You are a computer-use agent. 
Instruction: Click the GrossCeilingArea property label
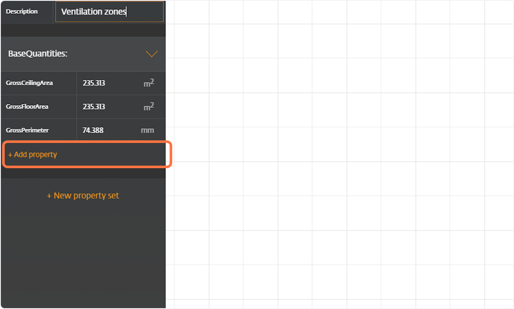pos(30,83)
